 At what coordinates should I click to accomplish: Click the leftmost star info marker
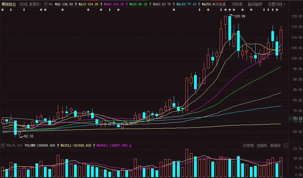2,10
